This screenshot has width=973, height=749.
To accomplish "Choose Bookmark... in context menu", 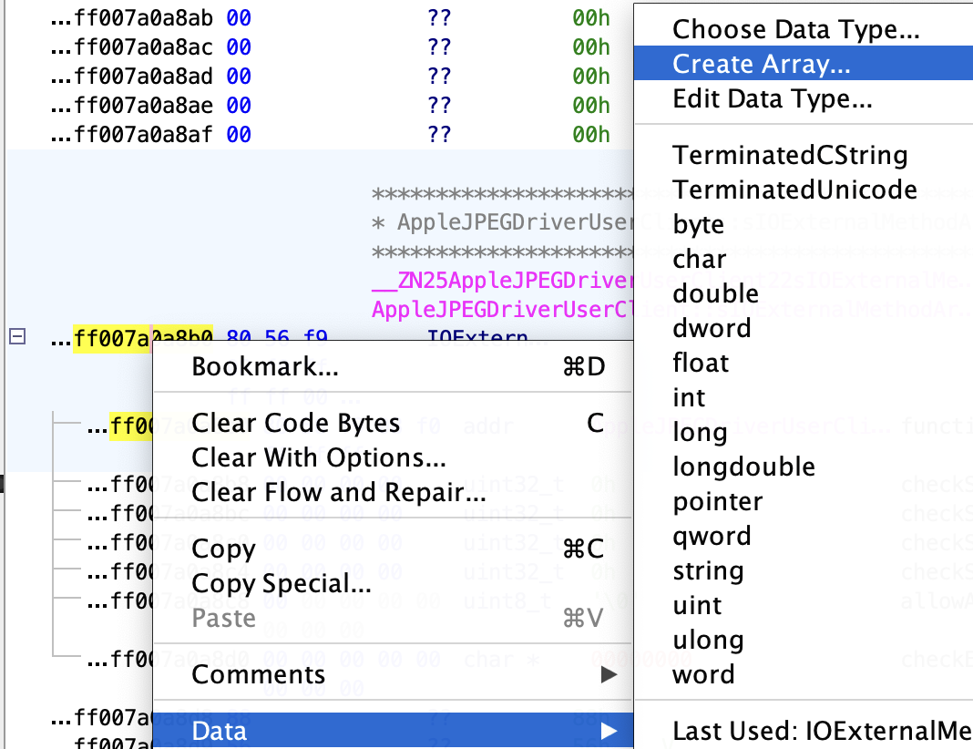I will [265, 367].
